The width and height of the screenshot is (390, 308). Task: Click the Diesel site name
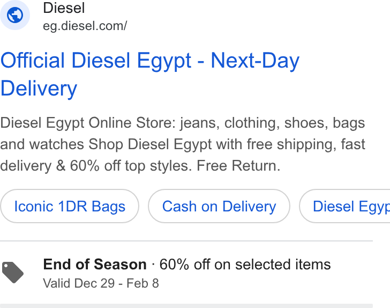tap(64, 8)
